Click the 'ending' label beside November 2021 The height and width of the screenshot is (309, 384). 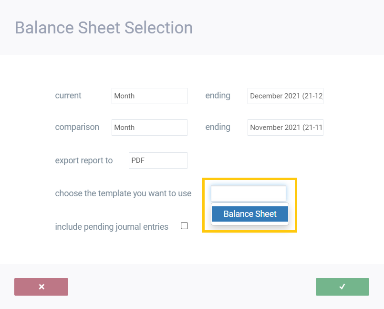point(218,127)
